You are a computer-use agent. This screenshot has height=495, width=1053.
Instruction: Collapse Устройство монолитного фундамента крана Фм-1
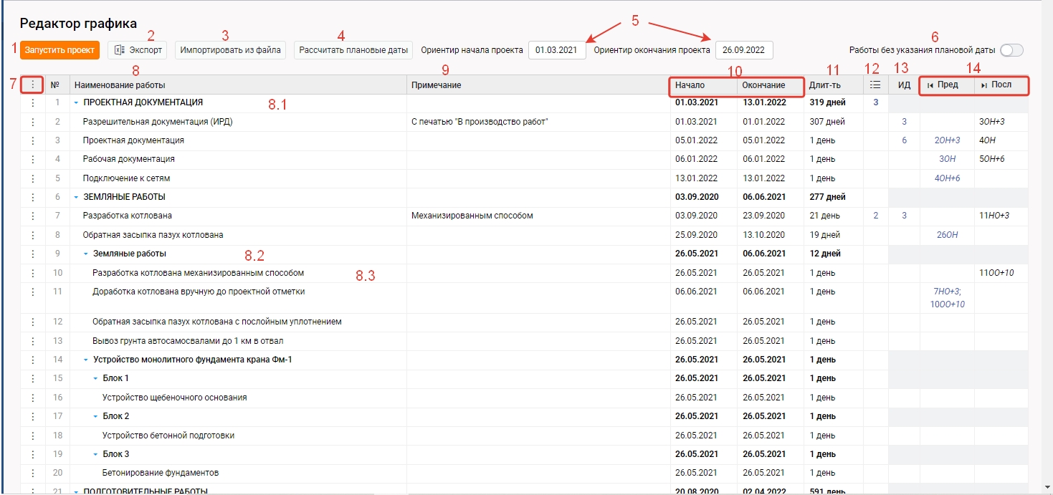click(86, 360)
